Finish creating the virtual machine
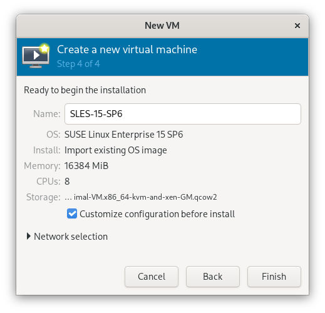The width and height of the screenshot is (325, 313). [274, 277]
